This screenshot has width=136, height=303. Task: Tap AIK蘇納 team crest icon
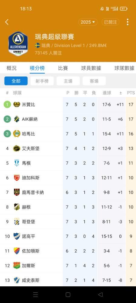17,119
